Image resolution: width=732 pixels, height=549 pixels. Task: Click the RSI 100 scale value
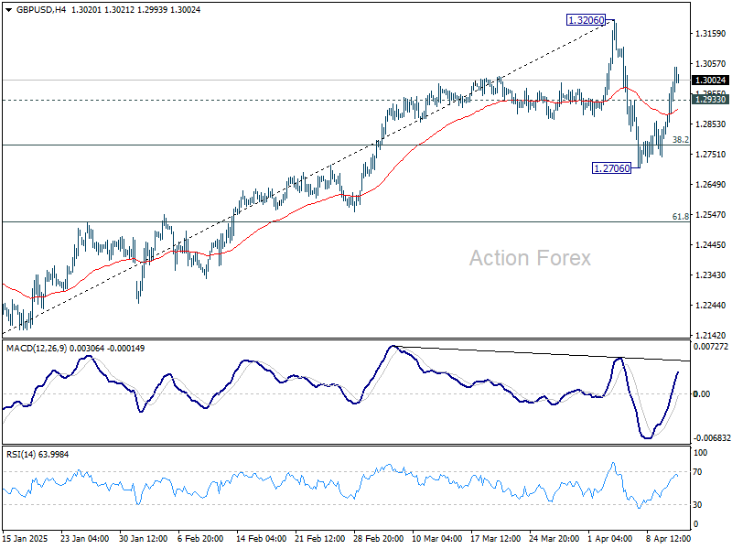(700, 452)
